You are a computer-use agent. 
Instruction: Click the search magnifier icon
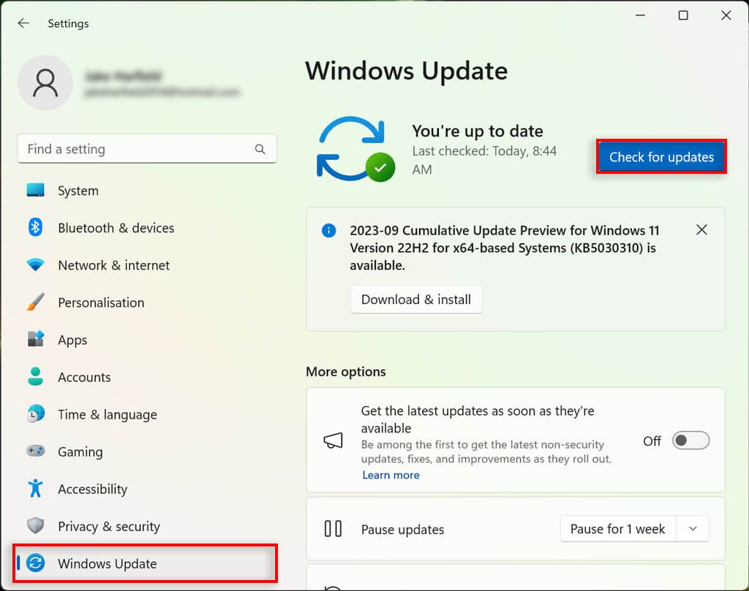click(260, 149)
